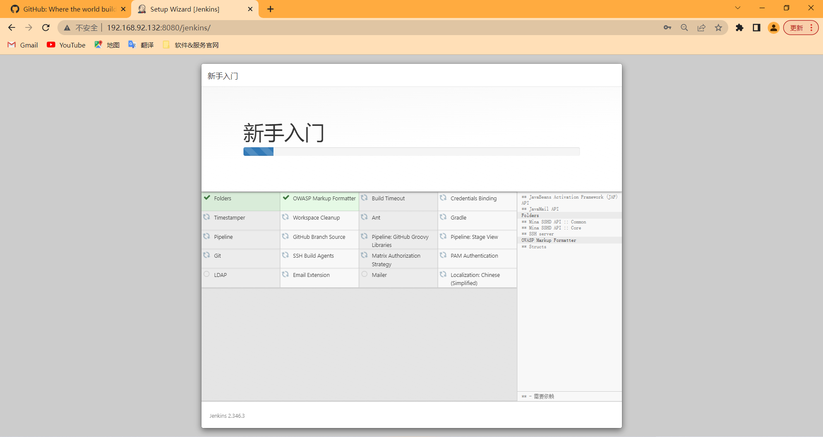823x437 pixels.
Task: Click the Build Timeout pending spinner icon
Action: click(x=364, y=198)
